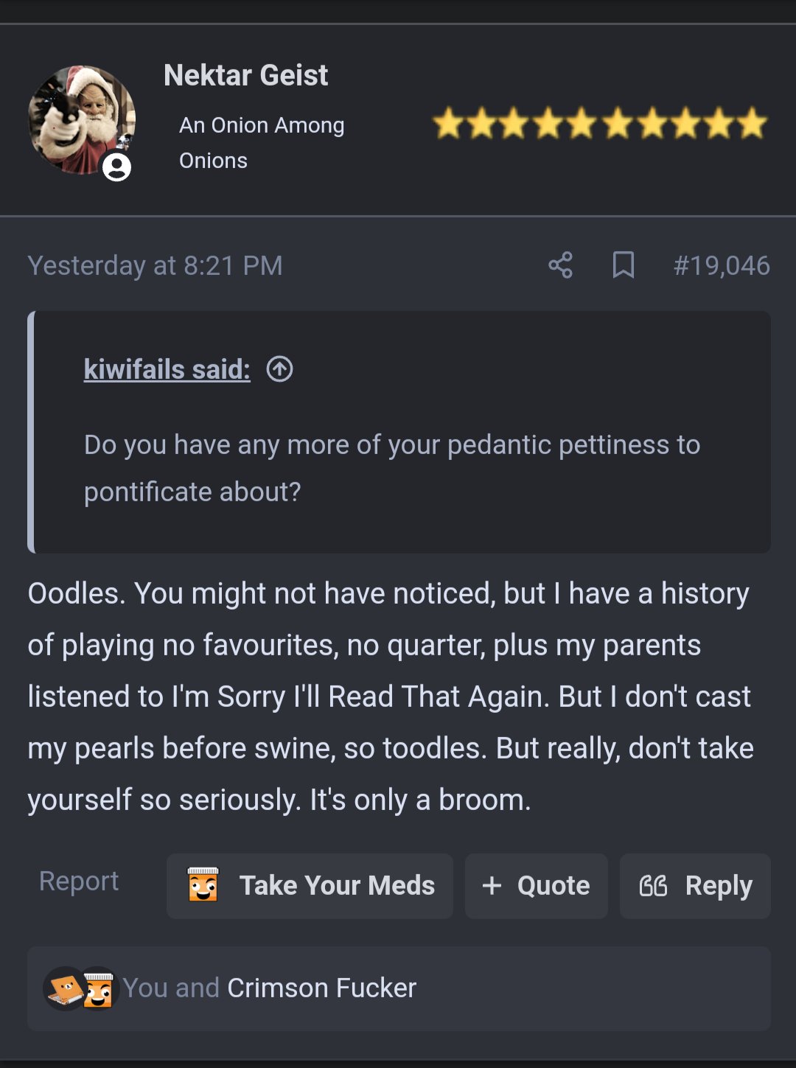Open the Crimson Fucker profile from reactions
Screen dimensions: 796x1068
321,988
